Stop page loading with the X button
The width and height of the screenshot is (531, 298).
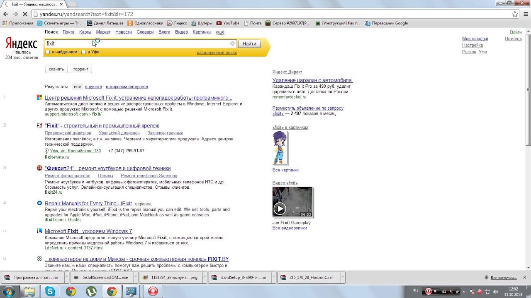coord(25,14)
